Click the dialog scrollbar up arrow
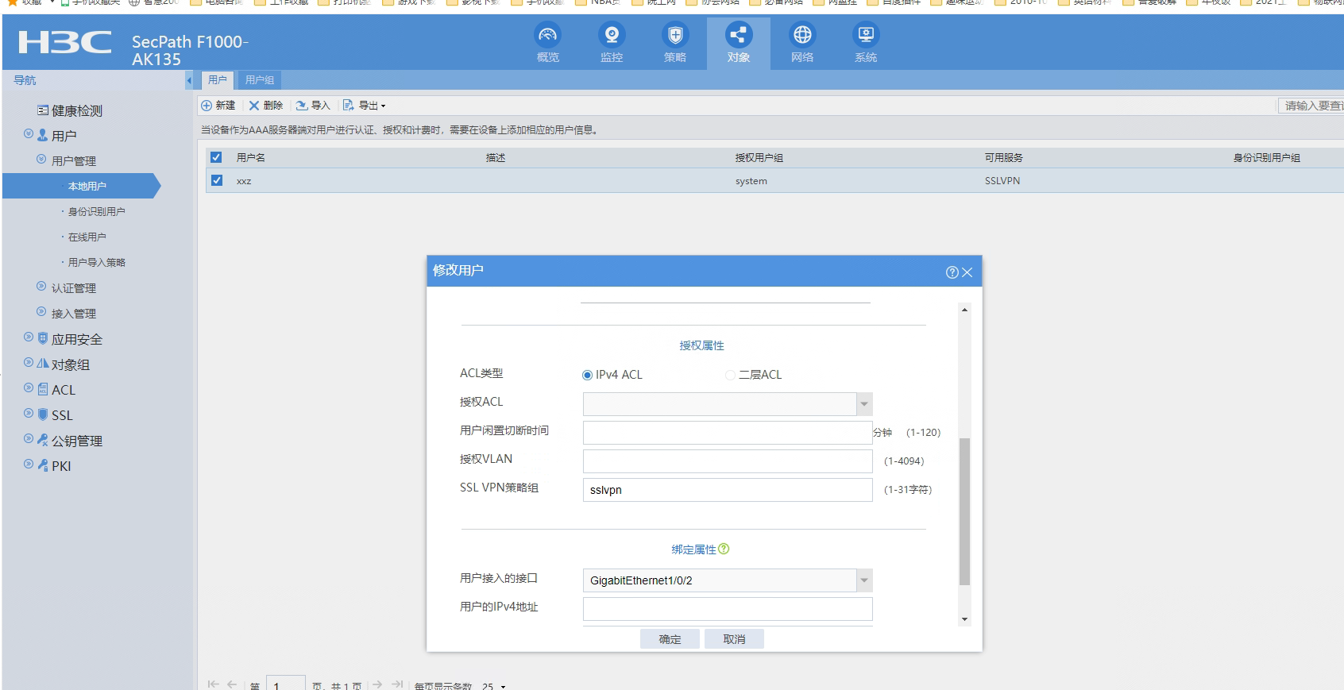 [964, 310]
